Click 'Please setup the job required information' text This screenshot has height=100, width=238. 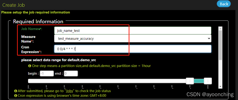(x=35, y=12)
